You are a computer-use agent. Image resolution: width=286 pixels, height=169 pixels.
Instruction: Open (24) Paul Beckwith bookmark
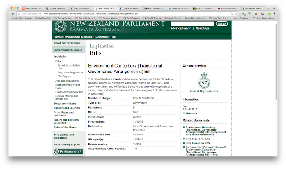point(131,18)
